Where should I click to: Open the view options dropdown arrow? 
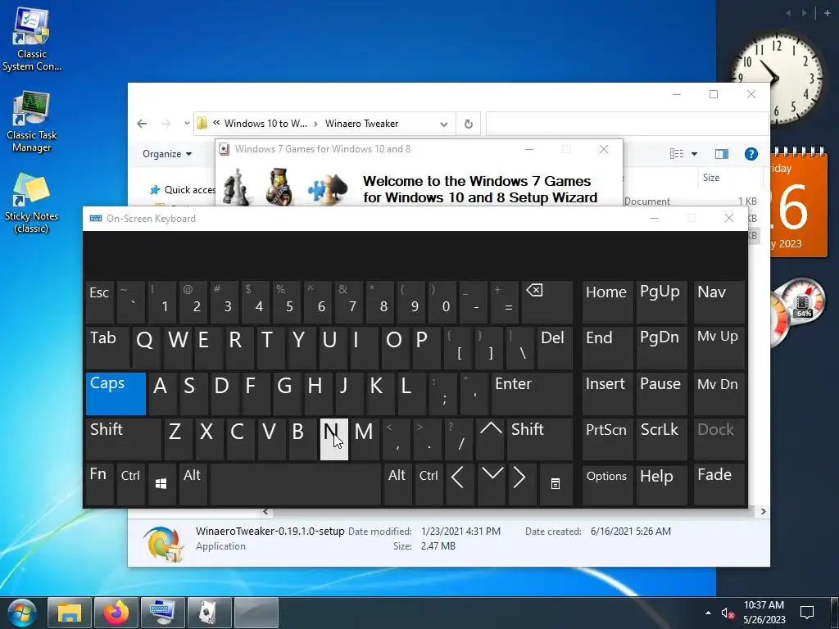[694, 154]
